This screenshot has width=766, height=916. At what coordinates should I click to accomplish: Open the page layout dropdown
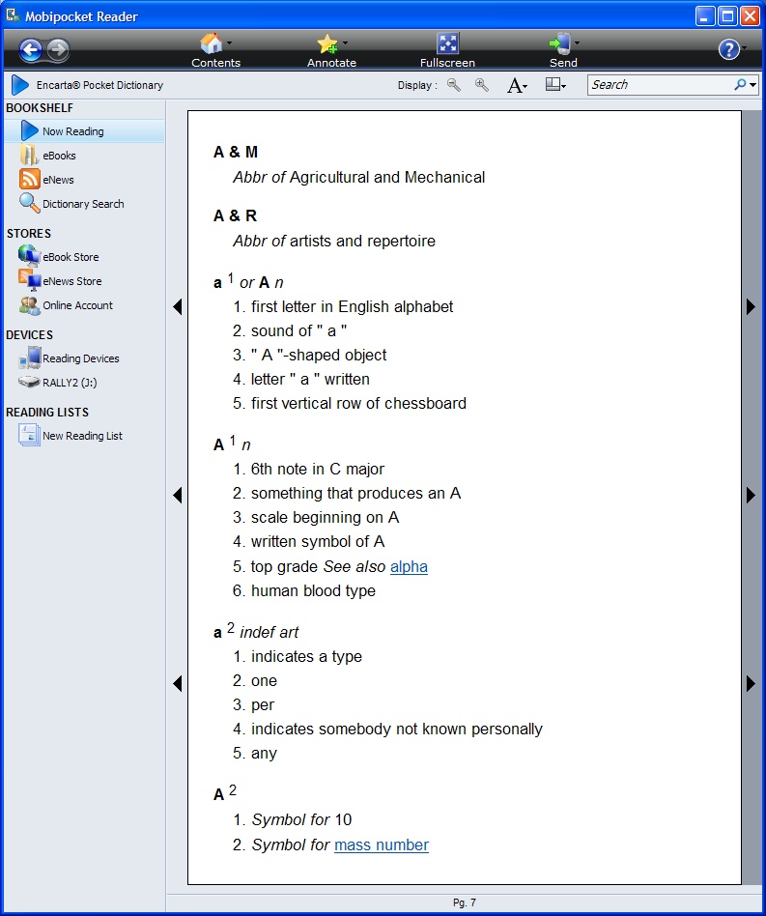click(x=555, y=85)
